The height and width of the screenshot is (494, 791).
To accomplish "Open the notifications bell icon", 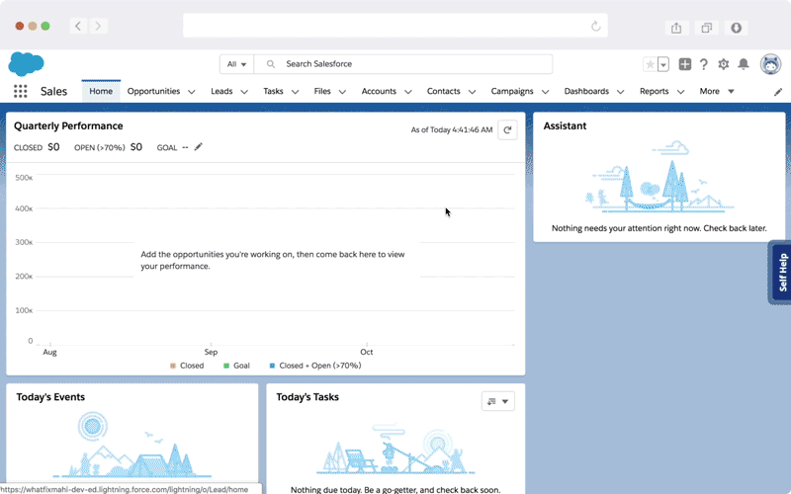I will tap(744, 64).
